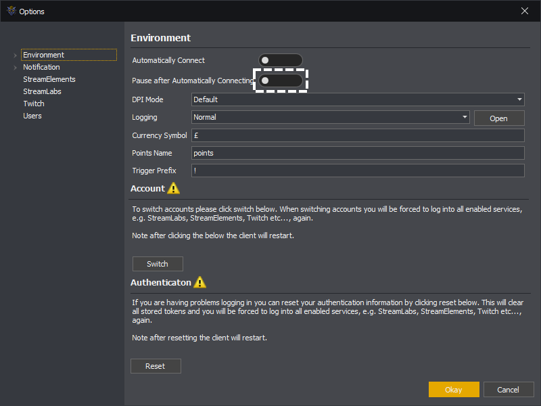This screenshot has width=541, height=406.
Task: Confirm settings with the Okay button
Action: point(454,390)
